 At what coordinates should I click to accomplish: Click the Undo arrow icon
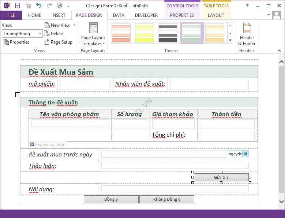39,5
